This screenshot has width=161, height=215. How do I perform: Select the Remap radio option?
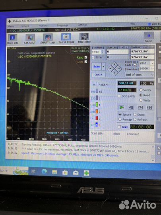point(120,119)
